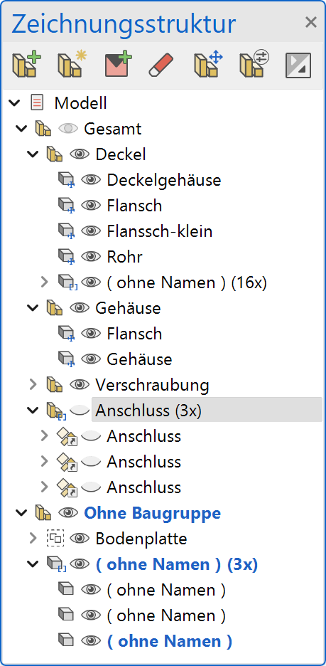Hide the Deckelgehäuse part via eye icon
This screenshot has height=666, width=326.
[91, 180]
